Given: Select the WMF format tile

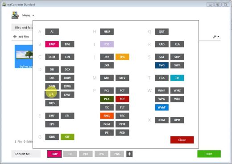Looking at the screenshot, I should [162, 90].
